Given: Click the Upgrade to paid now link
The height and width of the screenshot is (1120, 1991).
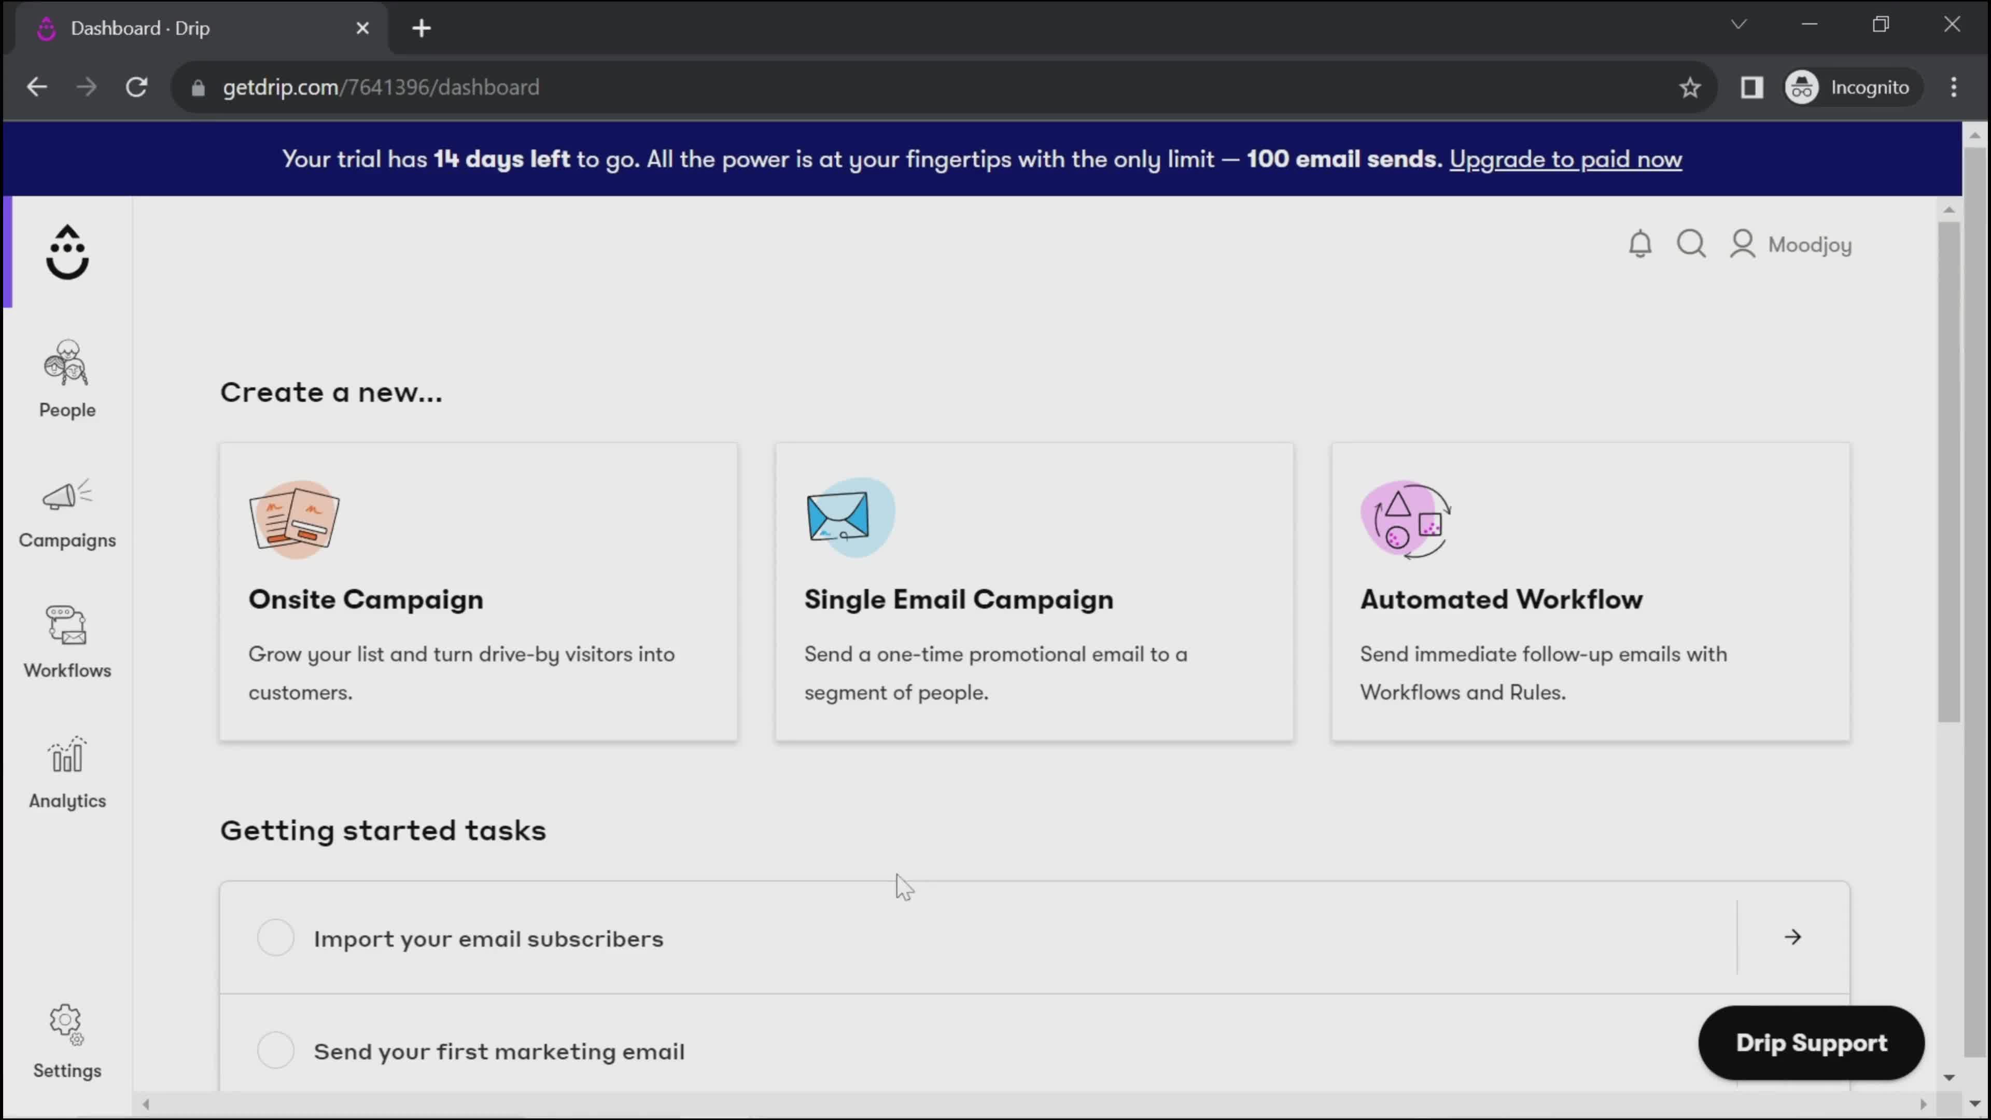Looking at the screenshot, I should [1565, 159].
